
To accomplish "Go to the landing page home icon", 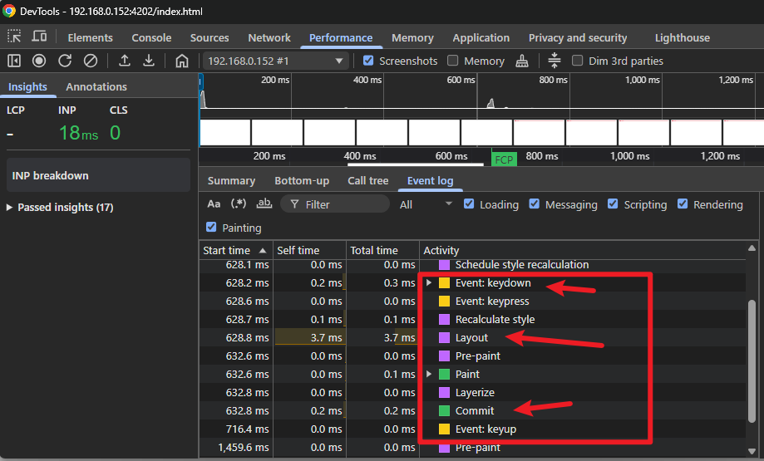I will tap(182, 61).
